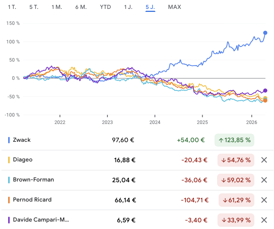Click the red 59,02 % change badge
The image size is (274, 229).
point(236,180)
